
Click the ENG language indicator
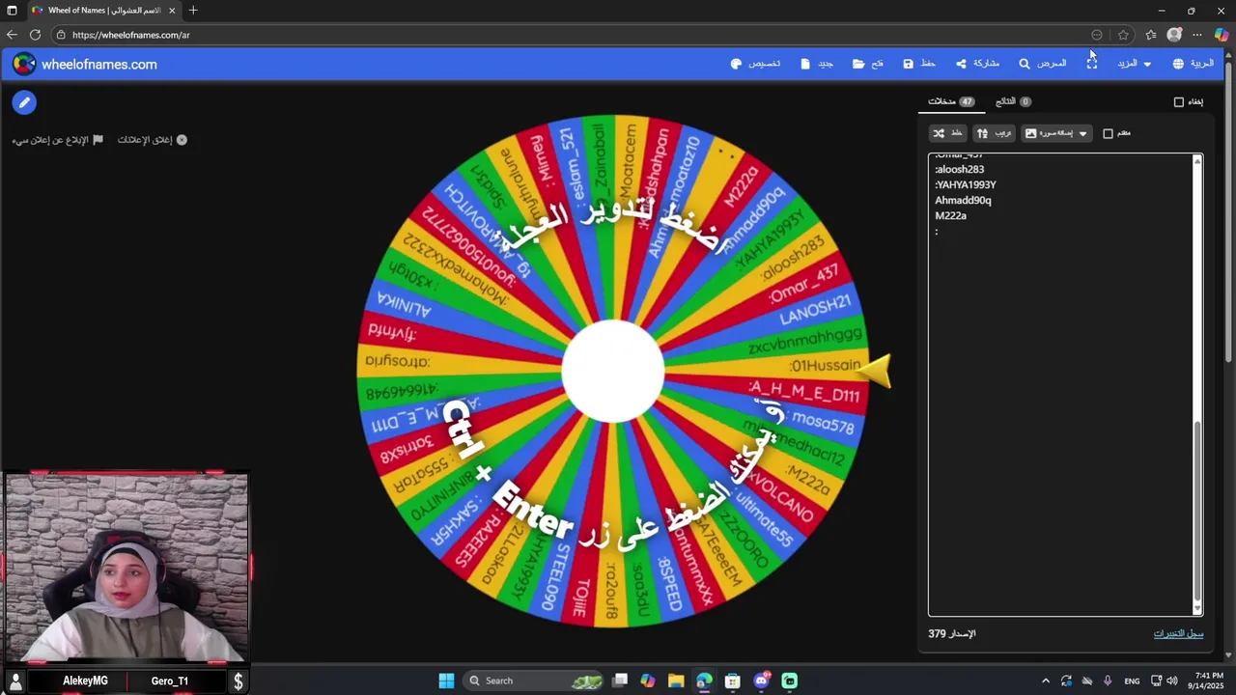tap(1132, 681)
